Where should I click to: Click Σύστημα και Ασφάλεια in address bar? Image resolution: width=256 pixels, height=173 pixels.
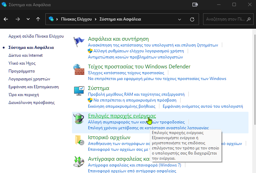click(x=120, y=19)
